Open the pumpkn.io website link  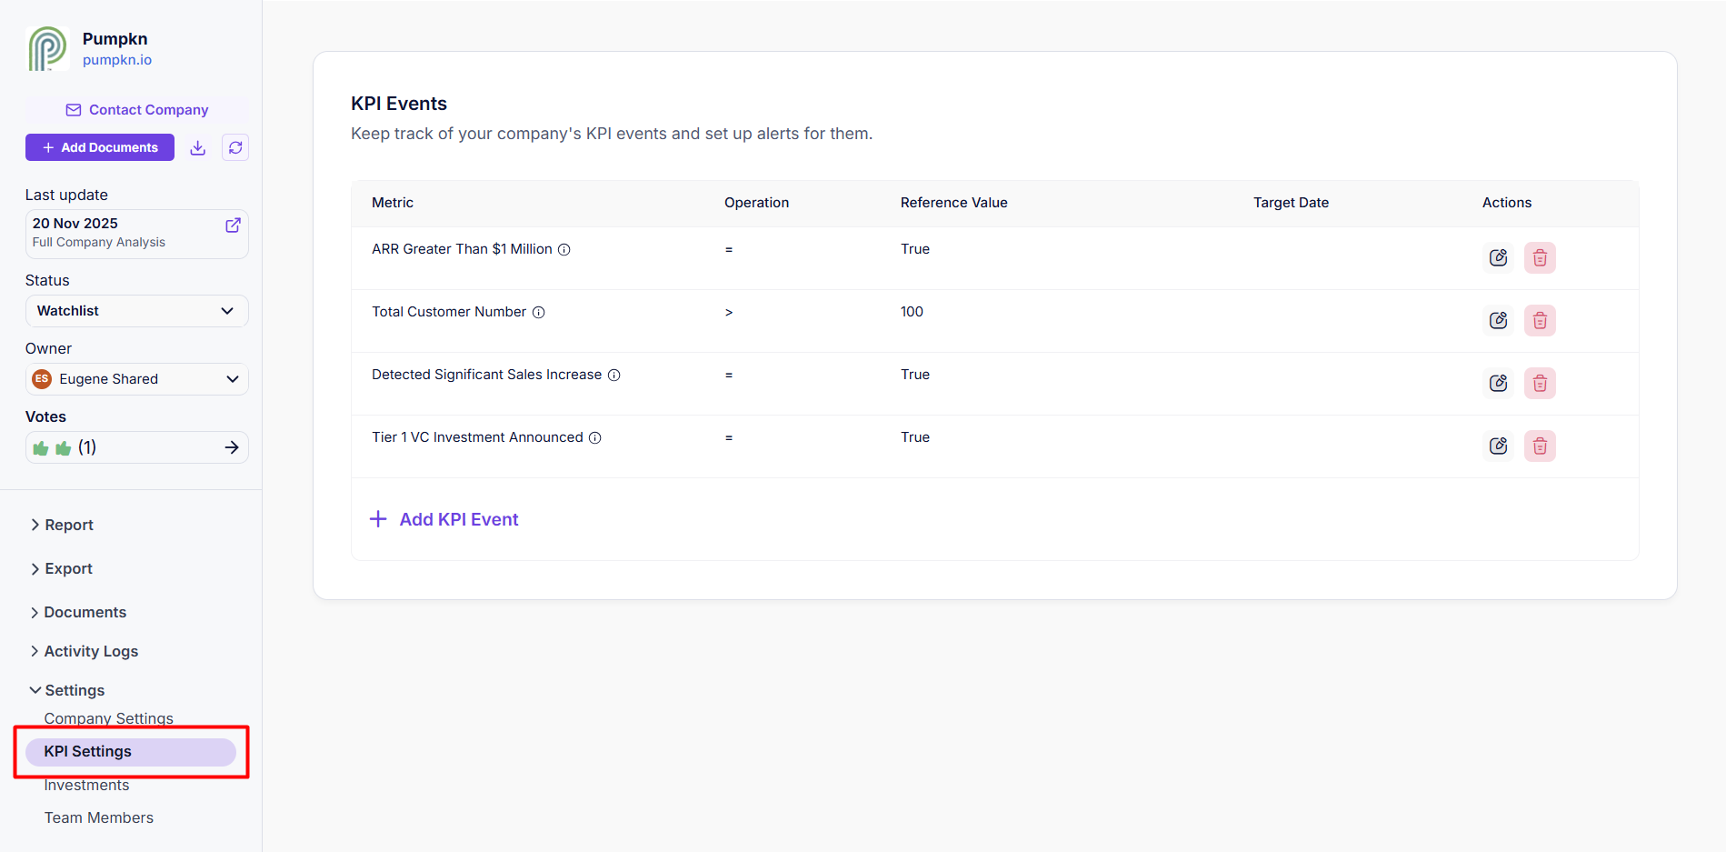117,60
